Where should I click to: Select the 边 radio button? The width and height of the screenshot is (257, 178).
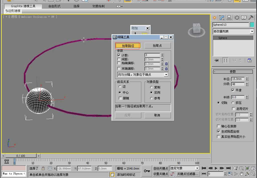[120, 87]
